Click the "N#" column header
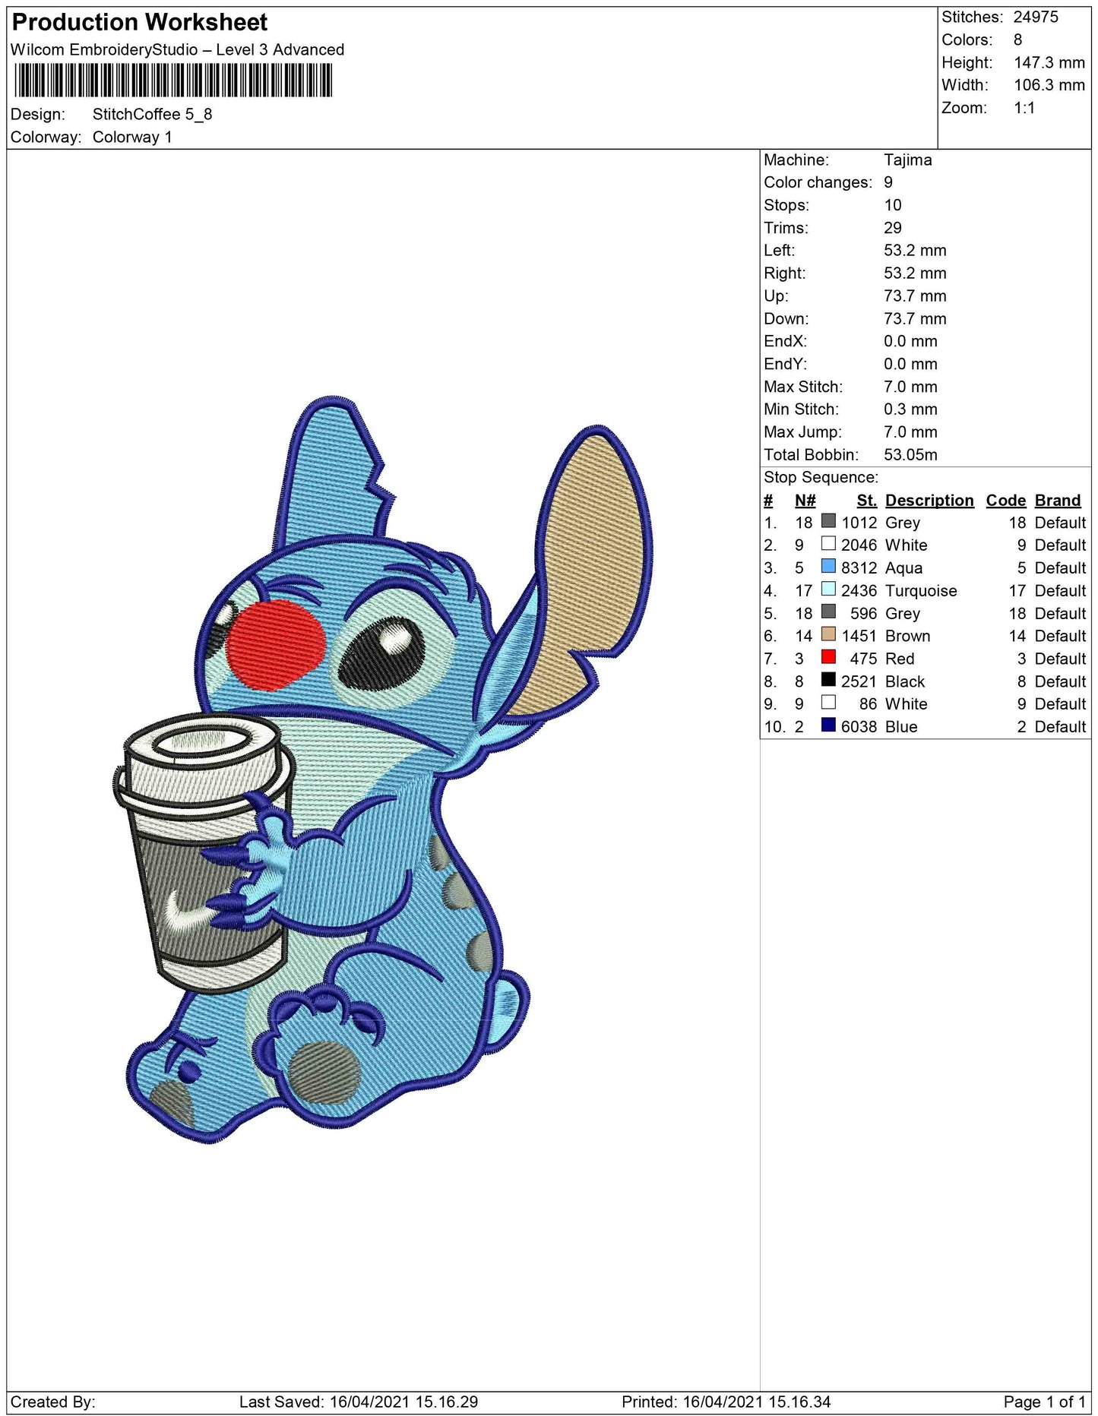 click(805, 501)
